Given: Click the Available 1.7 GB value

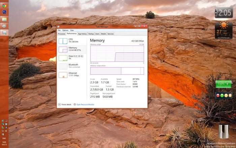Looking at the screenshot, I should [x=105, y=82].
